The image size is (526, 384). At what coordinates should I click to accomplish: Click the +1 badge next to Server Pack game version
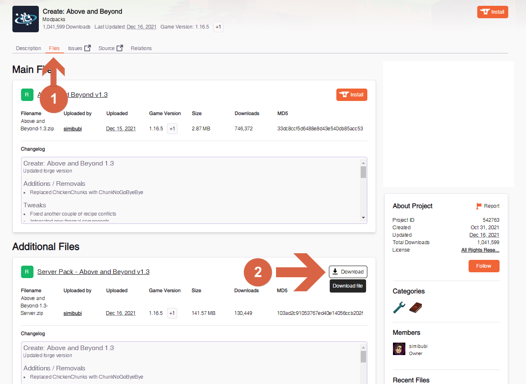pos(172,313)
